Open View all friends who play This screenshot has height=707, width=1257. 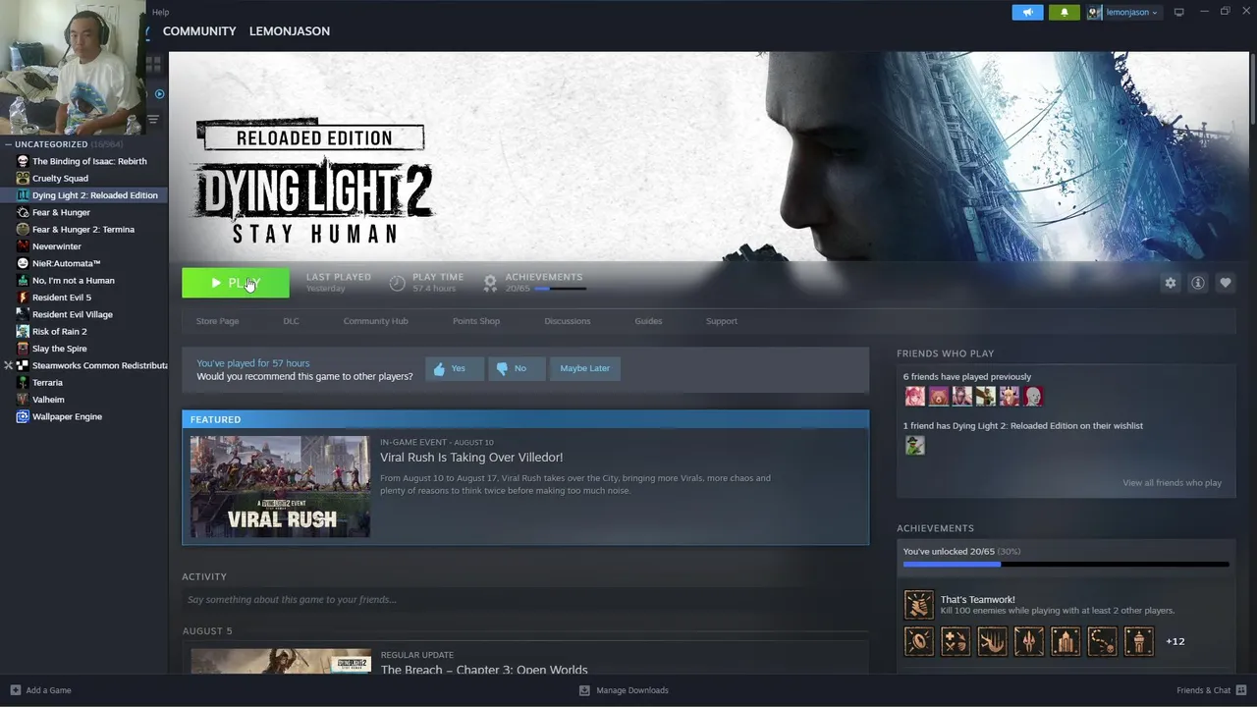[1172, 483]
